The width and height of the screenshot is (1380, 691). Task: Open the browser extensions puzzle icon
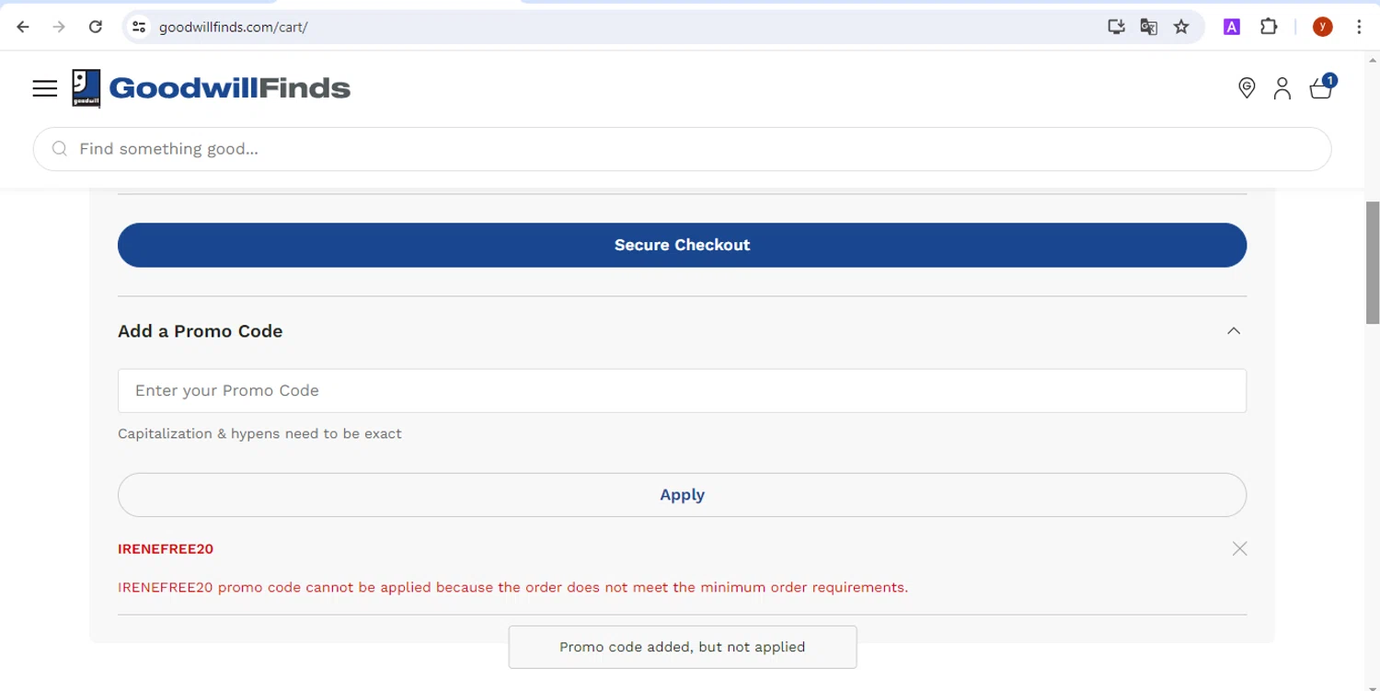click(x=1269, y=27)
